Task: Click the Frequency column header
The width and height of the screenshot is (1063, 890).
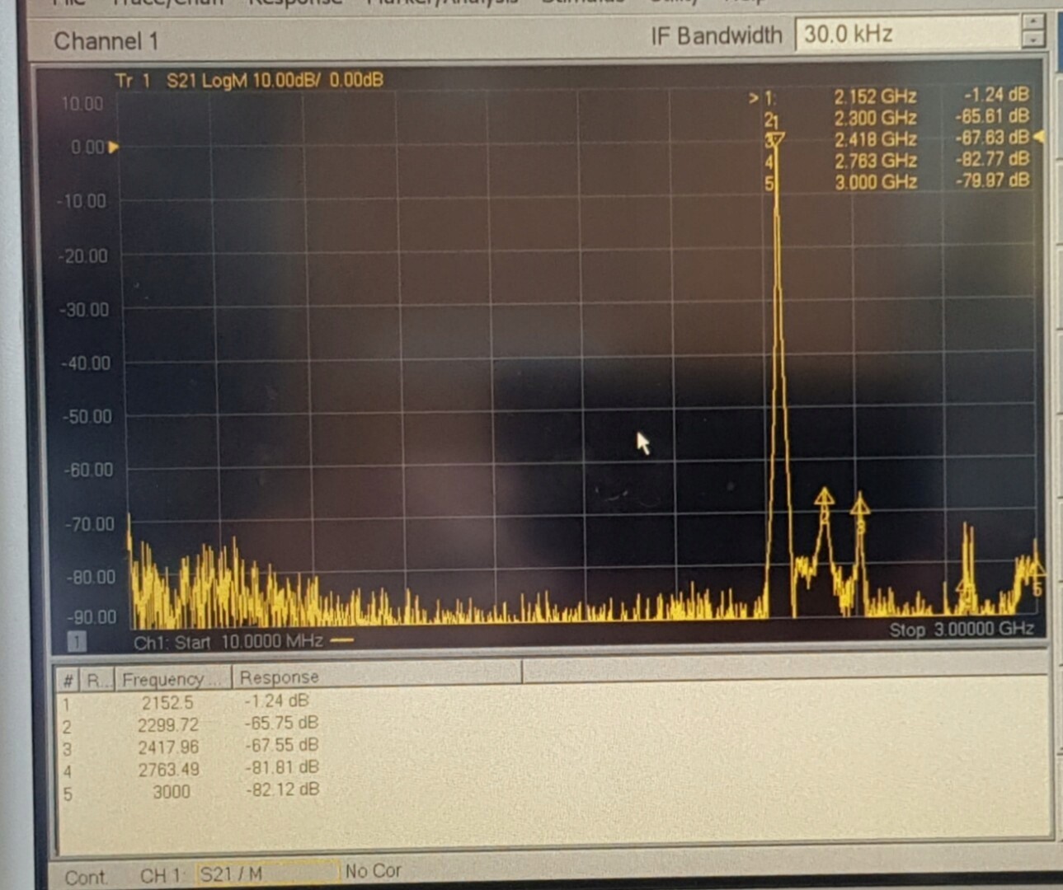Action: tap(172, 679)
